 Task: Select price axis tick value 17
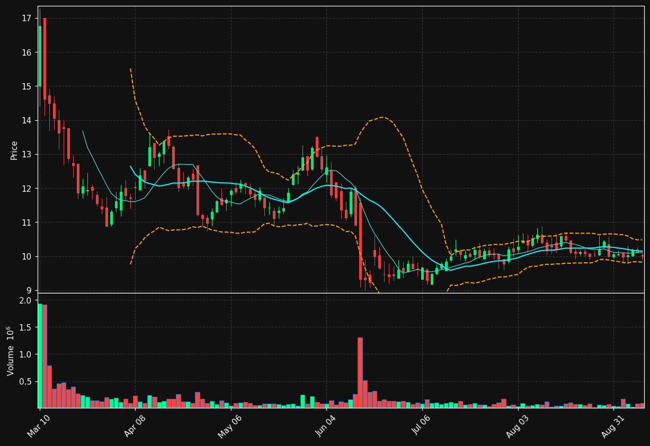pos(26,19)
